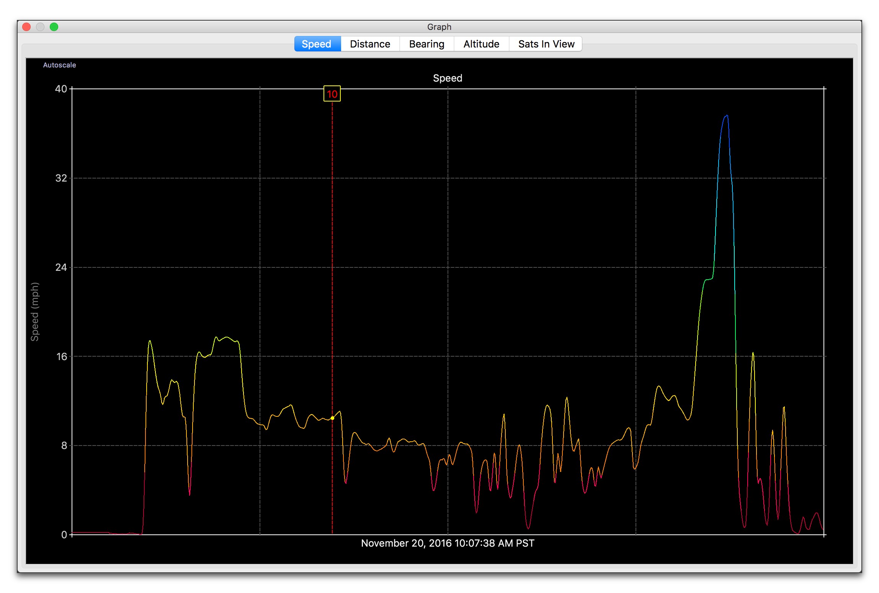The image size is (879, 593).
Task: Show the Altitude graph tab
Action: point(481,44)
